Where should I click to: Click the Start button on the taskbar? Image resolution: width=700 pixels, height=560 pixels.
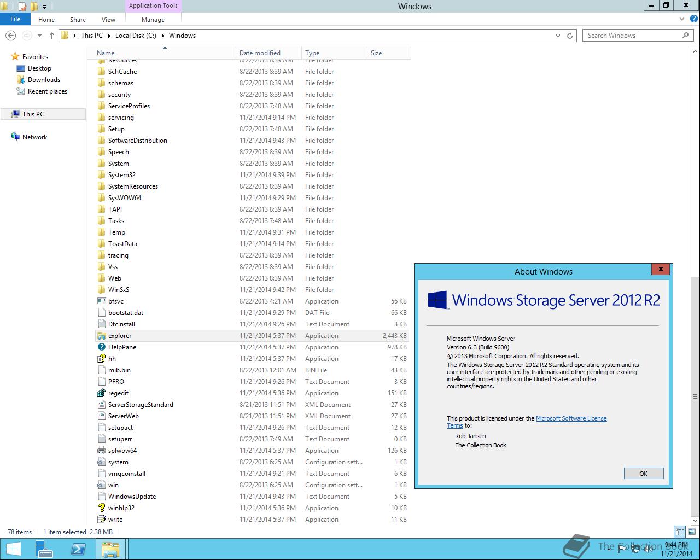coord(13,549)
